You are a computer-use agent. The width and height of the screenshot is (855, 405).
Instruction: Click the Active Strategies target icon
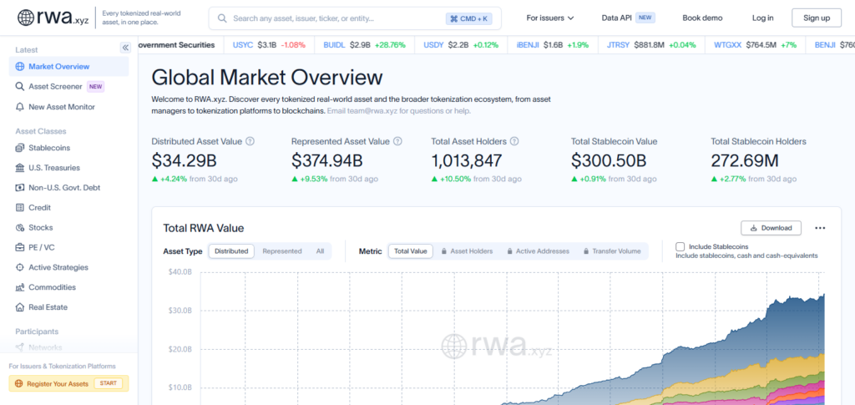coord(20,268)
